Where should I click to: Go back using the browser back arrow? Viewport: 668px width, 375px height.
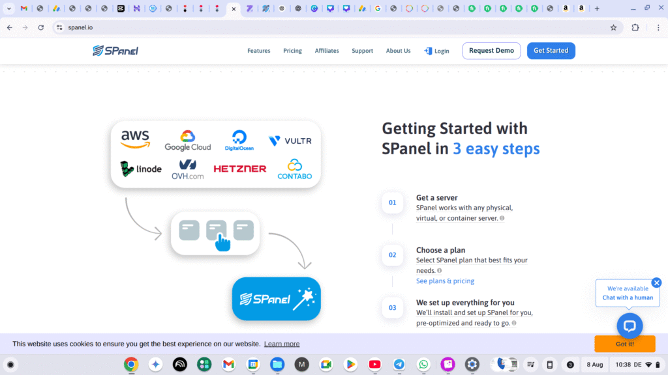pyautogui.click(x=9, y=27)
